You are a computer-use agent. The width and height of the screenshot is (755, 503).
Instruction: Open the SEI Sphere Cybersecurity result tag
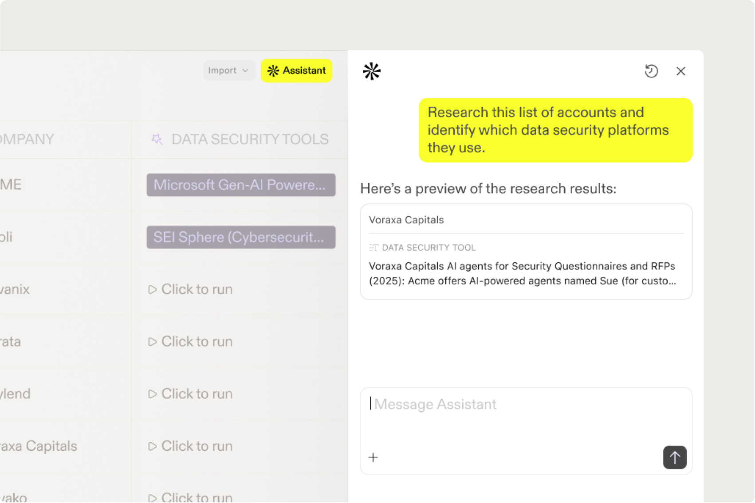(240, 237)
